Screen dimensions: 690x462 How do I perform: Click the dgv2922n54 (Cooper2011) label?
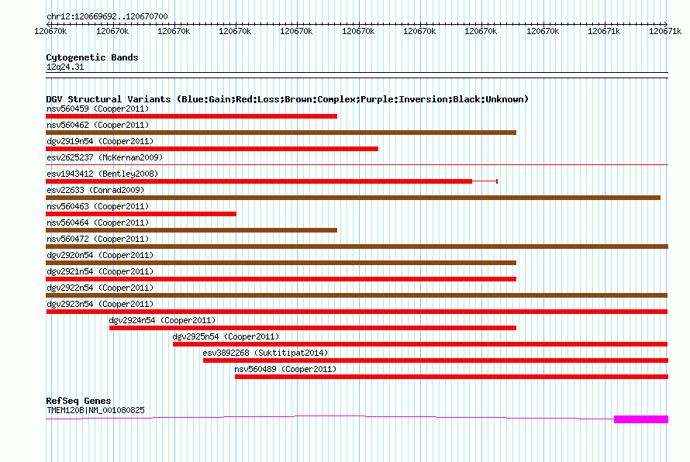click(100, 288)
